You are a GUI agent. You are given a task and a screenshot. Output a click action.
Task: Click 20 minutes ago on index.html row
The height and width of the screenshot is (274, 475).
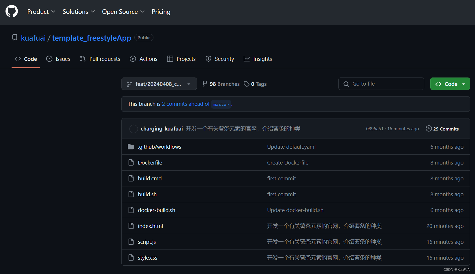[445, 226]
